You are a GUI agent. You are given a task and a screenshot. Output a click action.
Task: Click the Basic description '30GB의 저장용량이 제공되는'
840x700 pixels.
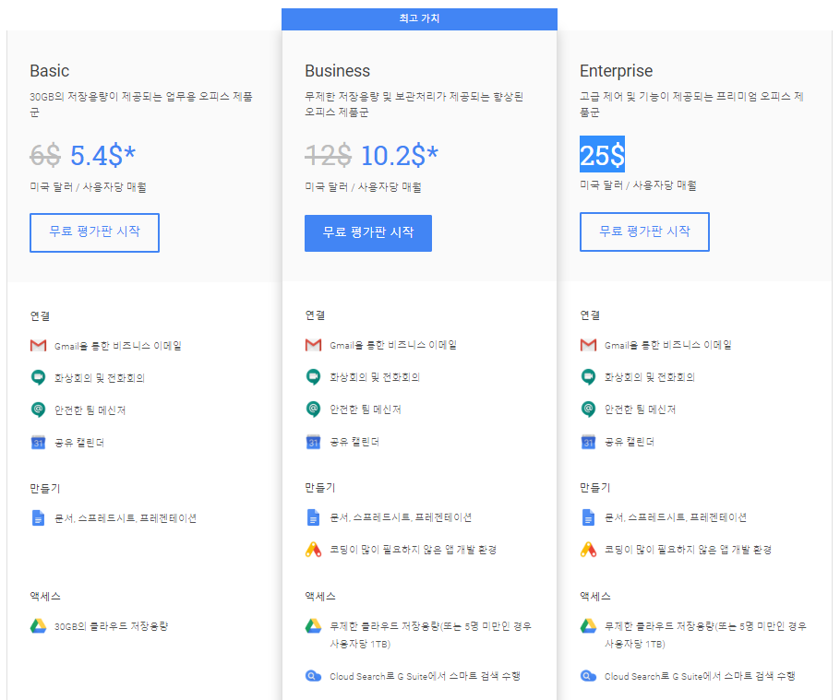coord(141,104)
